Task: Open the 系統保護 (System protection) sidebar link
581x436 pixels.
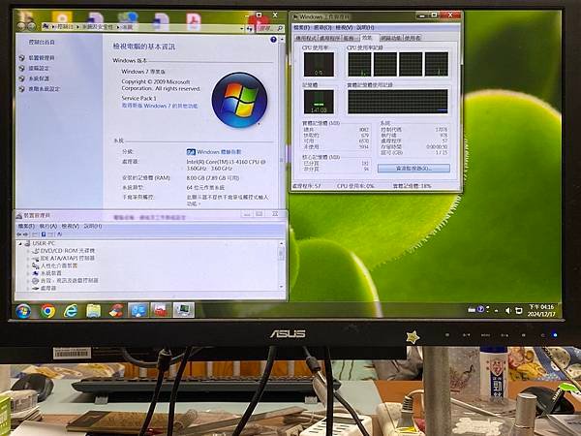Action: point(39,78)
